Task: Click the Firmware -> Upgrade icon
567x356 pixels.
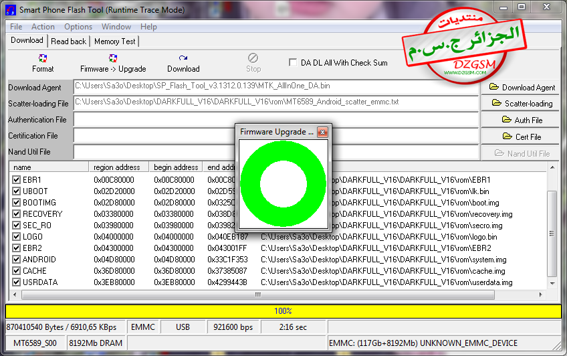Action: pos(113,58)
